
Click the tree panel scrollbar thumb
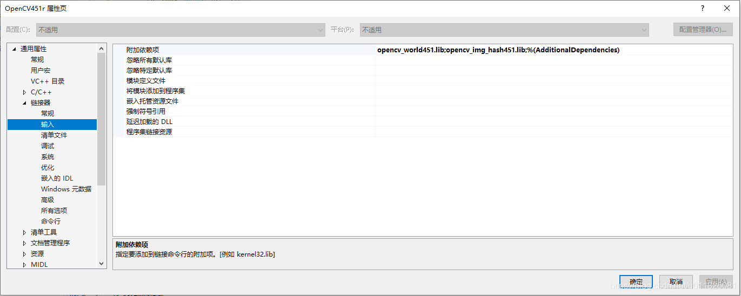[102, 119]
